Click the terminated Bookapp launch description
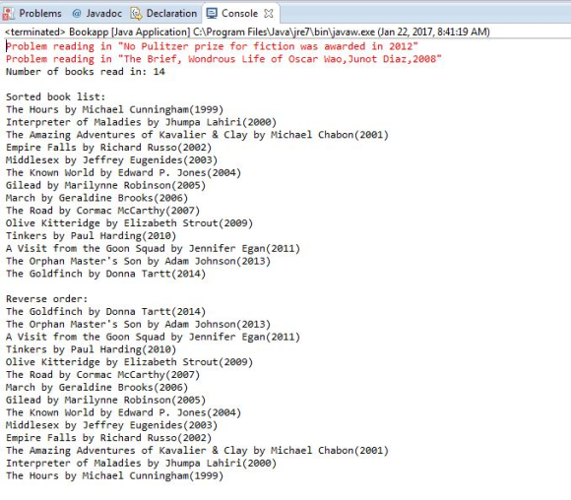 [247, 32]
